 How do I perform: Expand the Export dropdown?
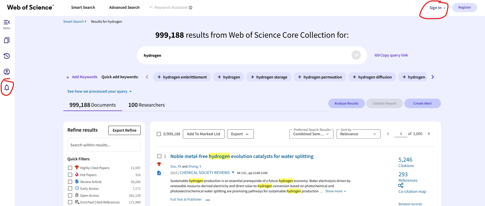click(240, 134)
